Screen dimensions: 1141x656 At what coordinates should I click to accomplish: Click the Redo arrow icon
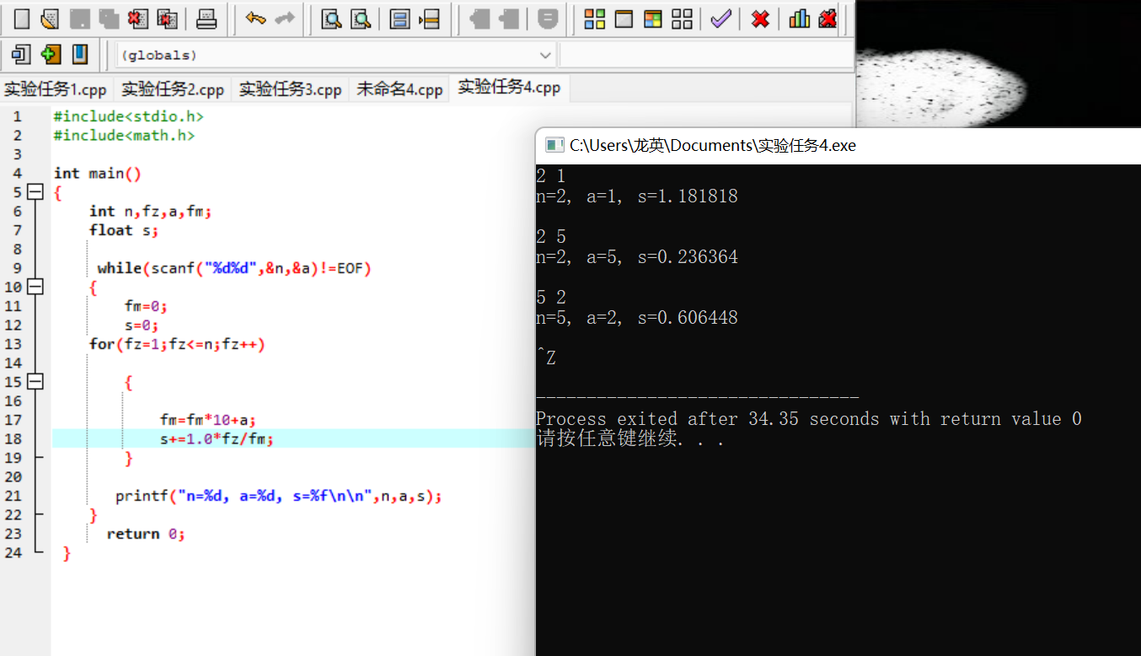(x=286, y=19)
